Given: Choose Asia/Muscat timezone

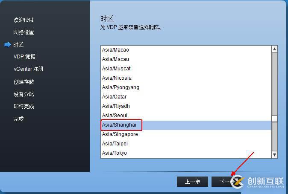Looking at the screenshot, I should click(186, 69).
